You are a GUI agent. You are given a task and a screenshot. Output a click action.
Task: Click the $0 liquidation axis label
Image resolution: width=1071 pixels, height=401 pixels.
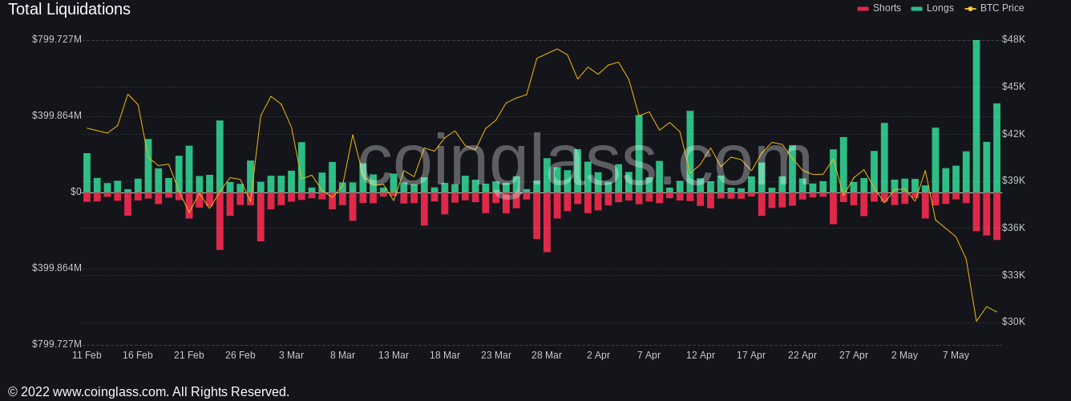pyautogui.click(x=75, y=192)
